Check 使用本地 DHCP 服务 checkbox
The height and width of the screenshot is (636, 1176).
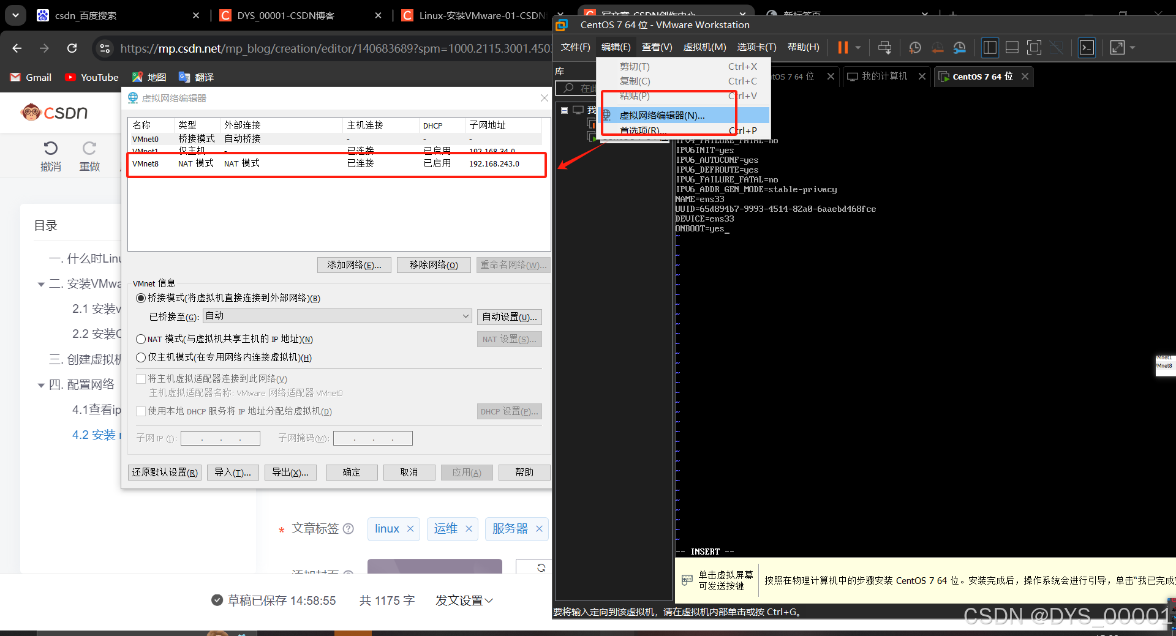[x=141, y=411]
